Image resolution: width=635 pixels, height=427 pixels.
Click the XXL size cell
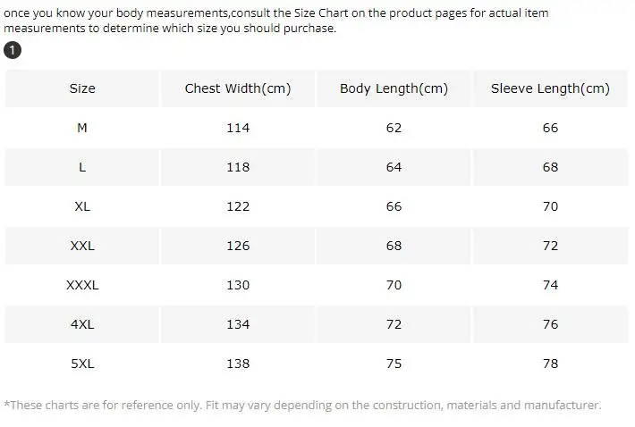click(82, 246)
